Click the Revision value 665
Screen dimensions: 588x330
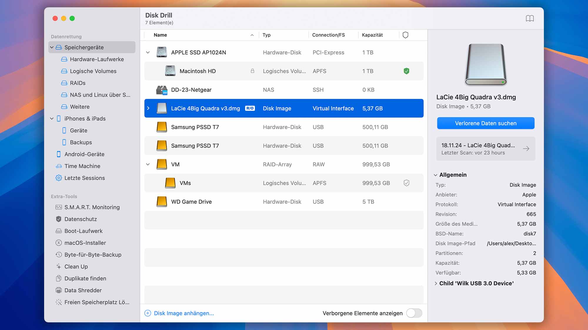[x=531, y=214]
